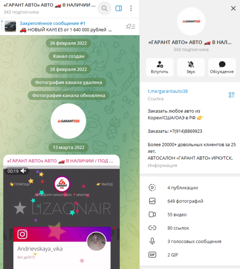
Task: Open the three-dot channel menu
Action: point(131,8)
